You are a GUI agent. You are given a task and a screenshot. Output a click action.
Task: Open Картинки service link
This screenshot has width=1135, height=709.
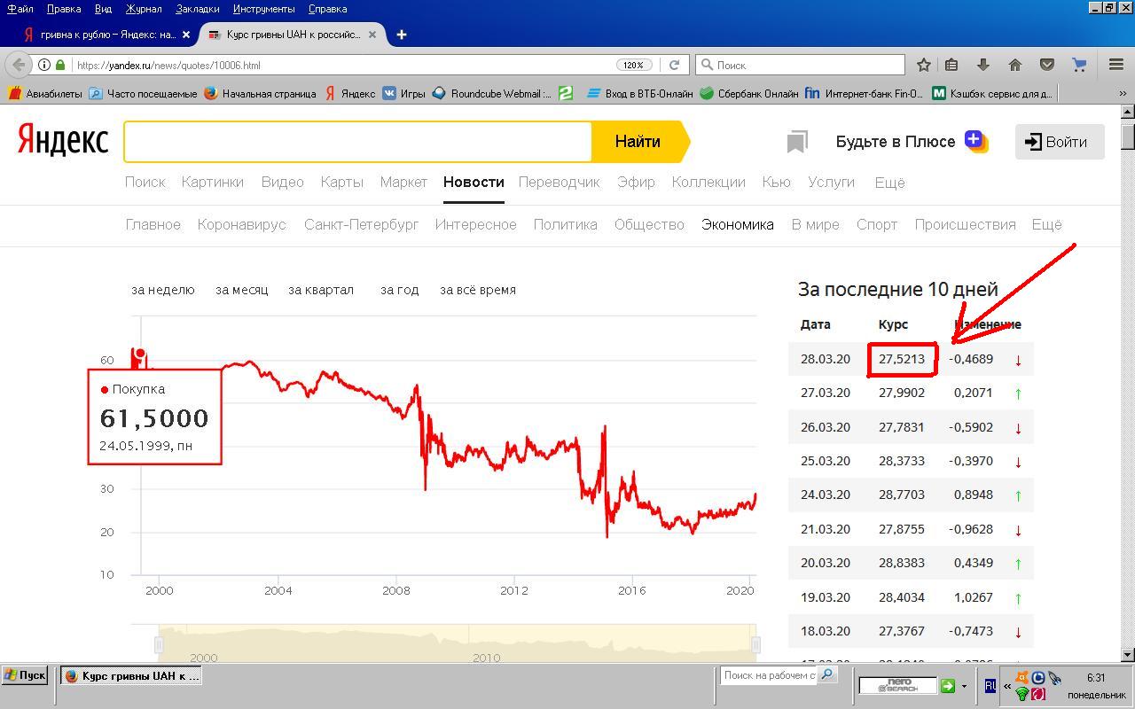[x=212, y=183]
